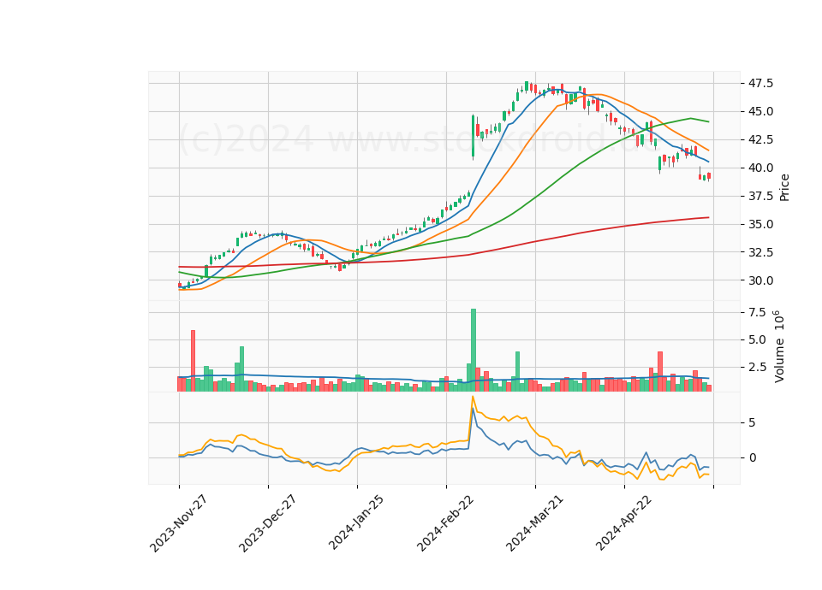Click the 5 tick on indicator axis

tap(753, 422)
